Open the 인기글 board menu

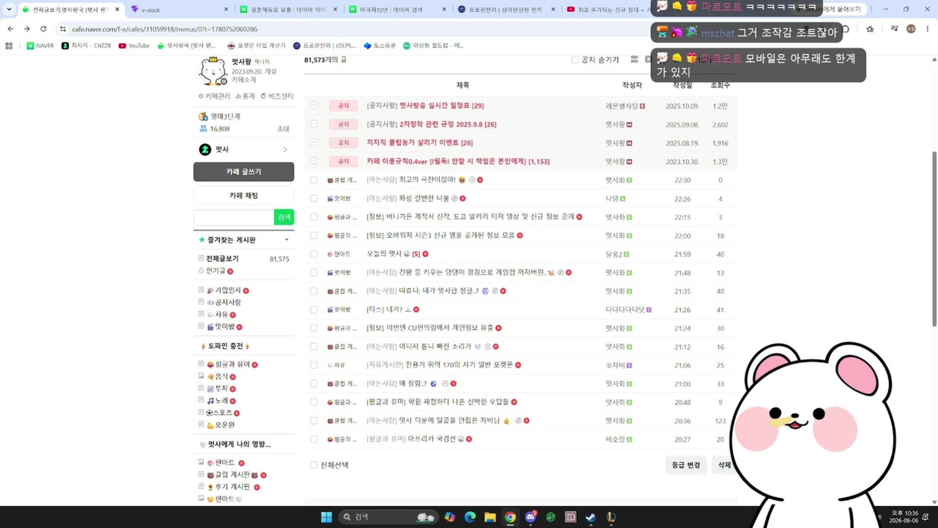pyautogui.click(x=215, y=271)
